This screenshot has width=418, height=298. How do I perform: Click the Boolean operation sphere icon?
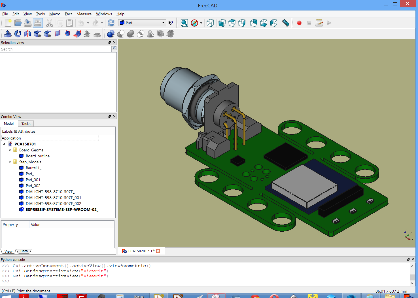pyautogui.click(x=111, y=34)
